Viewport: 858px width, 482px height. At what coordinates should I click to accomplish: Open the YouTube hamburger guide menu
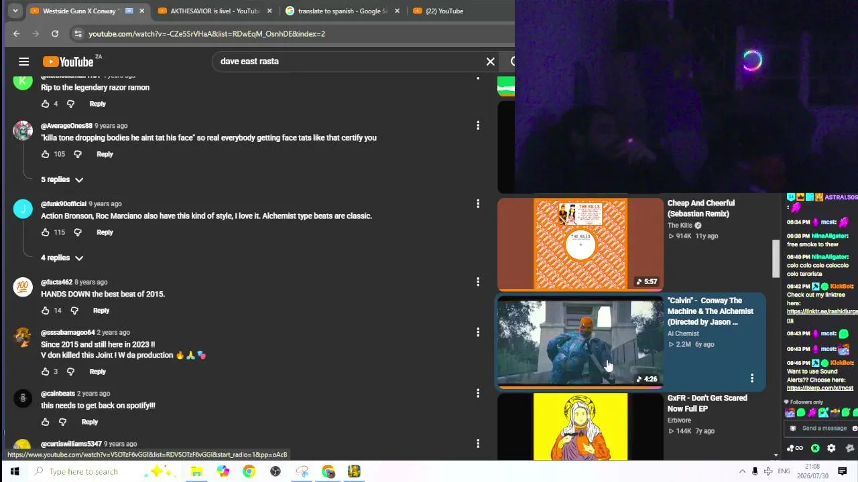(x=23, y=62)
